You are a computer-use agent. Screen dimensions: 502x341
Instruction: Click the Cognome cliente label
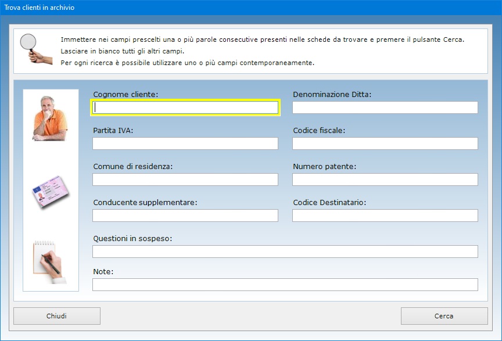(x=125, y=94)
